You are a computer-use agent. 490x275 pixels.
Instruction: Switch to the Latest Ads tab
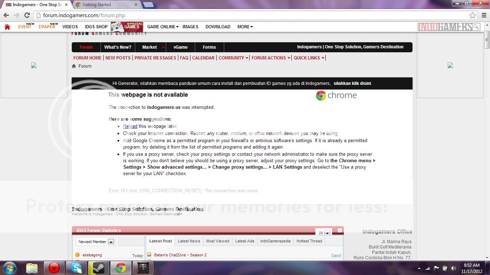point(245,241)
